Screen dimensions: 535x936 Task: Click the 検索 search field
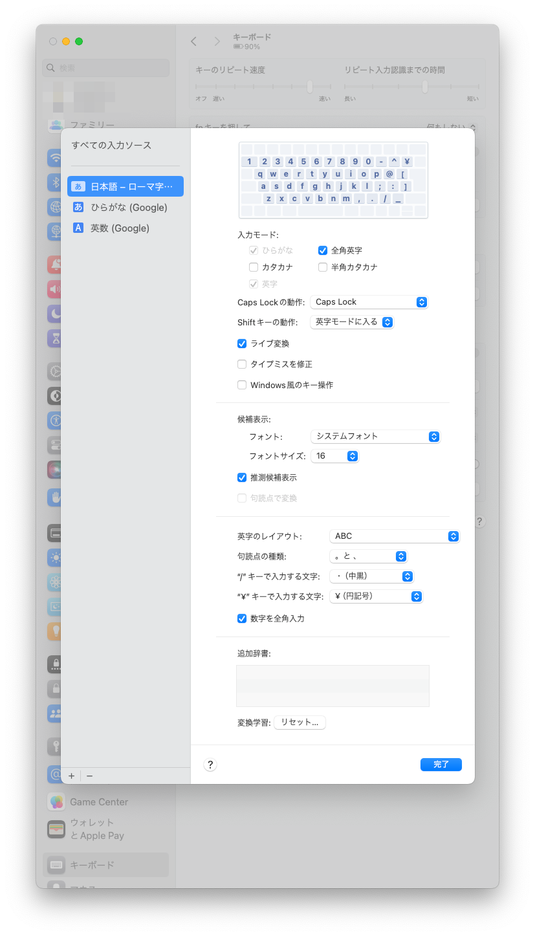click(x=105, y=67)
